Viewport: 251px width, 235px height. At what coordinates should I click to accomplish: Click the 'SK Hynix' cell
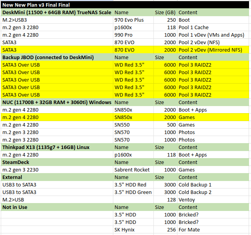(133, 230)
